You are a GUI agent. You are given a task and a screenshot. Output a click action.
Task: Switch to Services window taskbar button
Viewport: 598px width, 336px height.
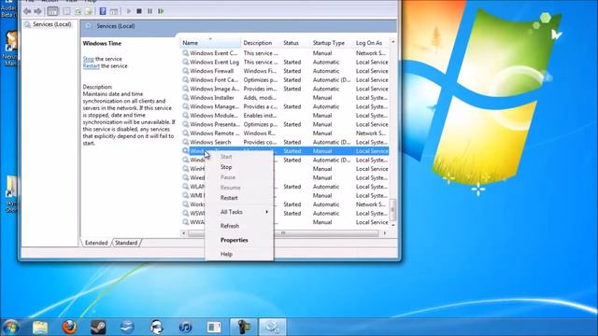click(272, 327)
